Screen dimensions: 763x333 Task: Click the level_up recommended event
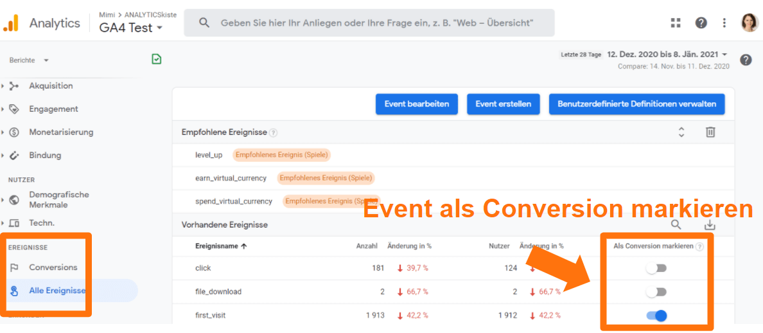click(x=209, y=155)
